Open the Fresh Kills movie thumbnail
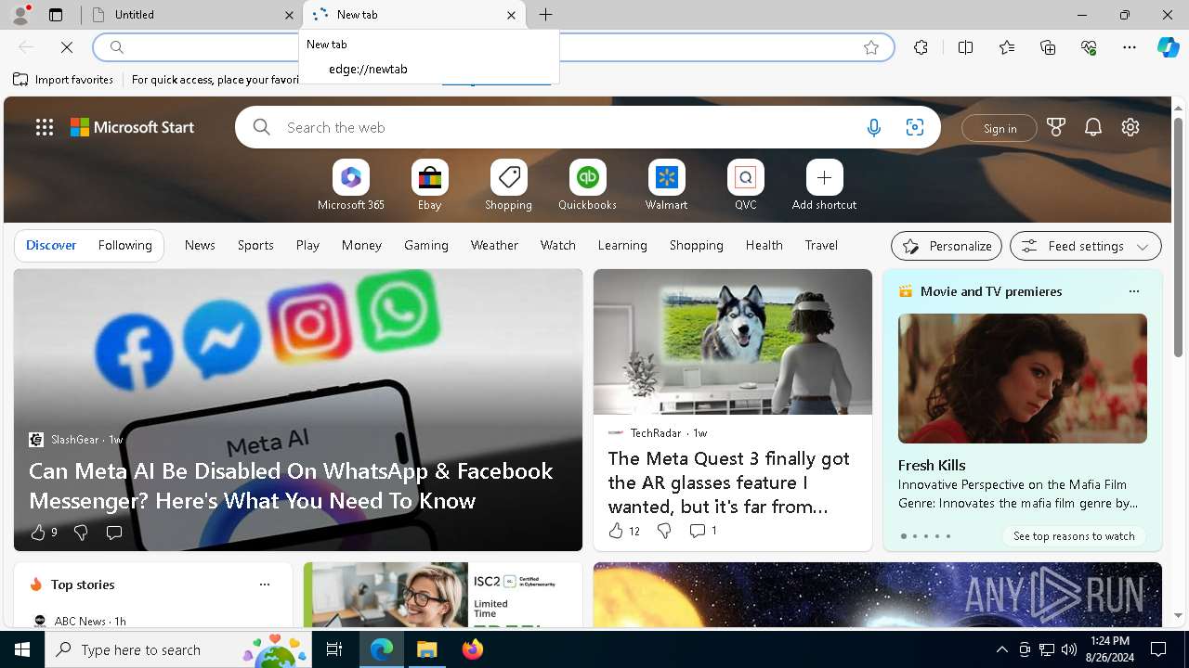This screenshot has height=668, width=1189. pos(1023,379)
